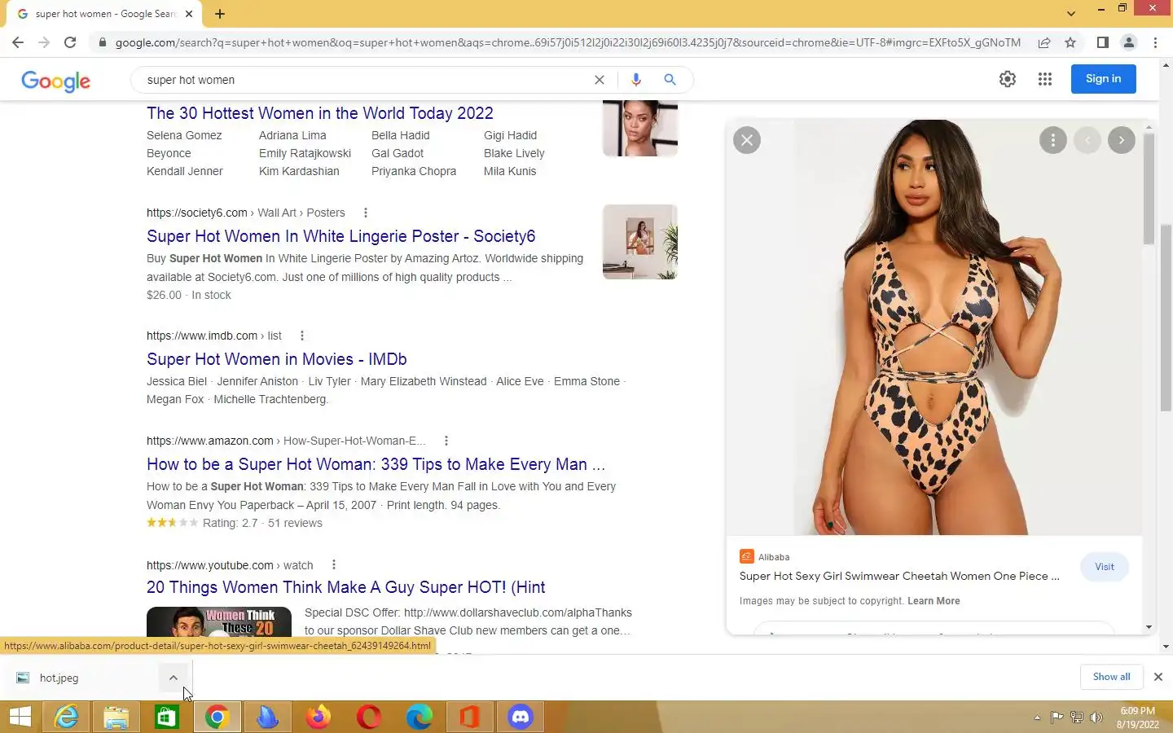
Task: Open 'How to be a Super Hot Woman' link
Action: point(376,464)
